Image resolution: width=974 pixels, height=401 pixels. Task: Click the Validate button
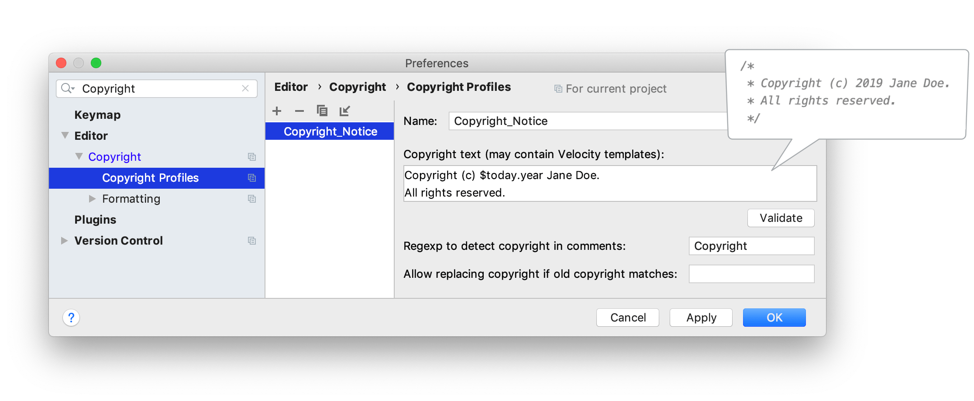pos(781,218)
